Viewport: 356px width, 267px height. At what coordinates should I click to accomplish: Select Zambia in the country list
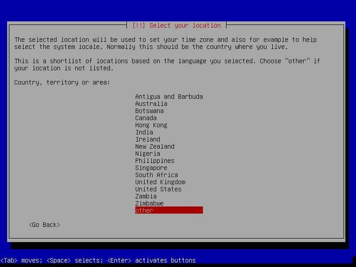coord(146,197)
